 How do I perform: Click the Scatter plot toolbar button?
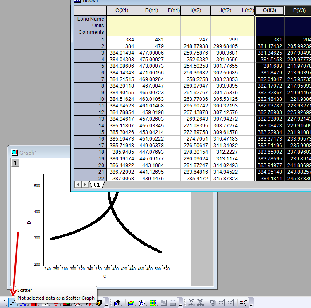[13, 303]
